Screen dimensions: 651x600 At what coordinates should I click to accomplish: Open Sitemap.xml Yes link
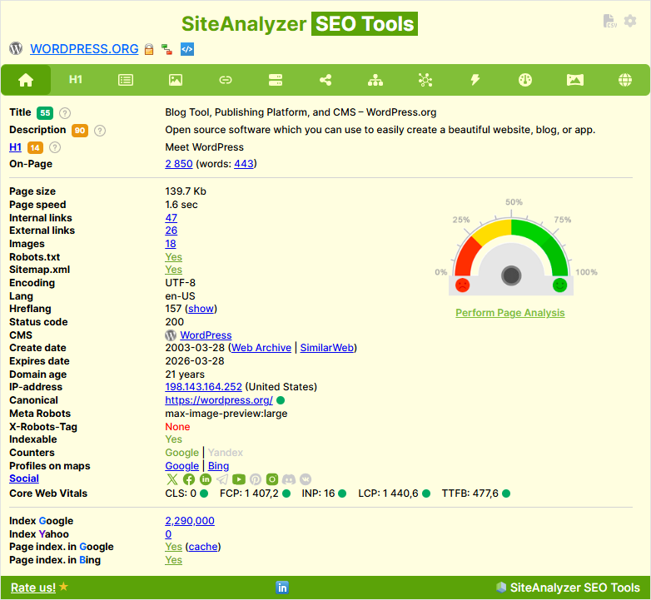click(173, 270)
